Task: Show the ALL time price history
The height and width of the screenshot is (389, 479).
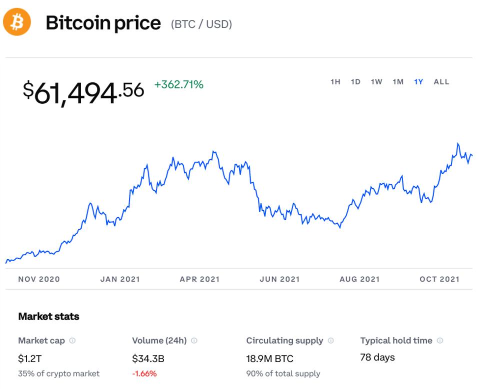Action: 441,82
